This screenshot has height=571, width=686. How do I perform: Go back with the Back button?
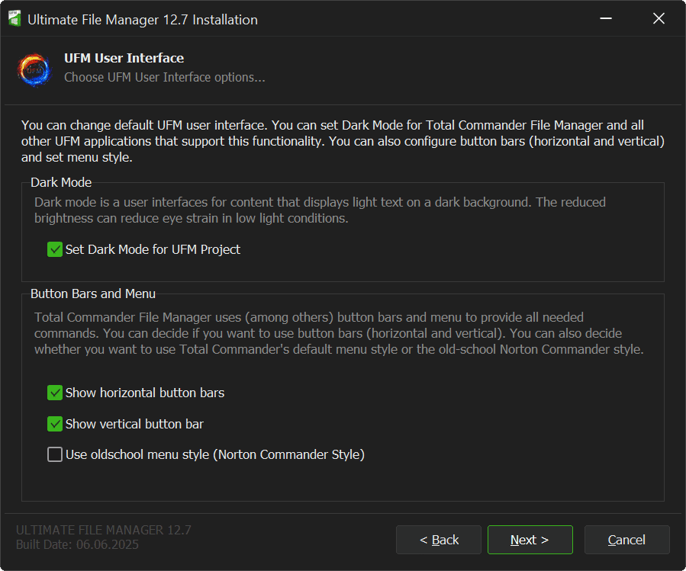pos(439,540)
